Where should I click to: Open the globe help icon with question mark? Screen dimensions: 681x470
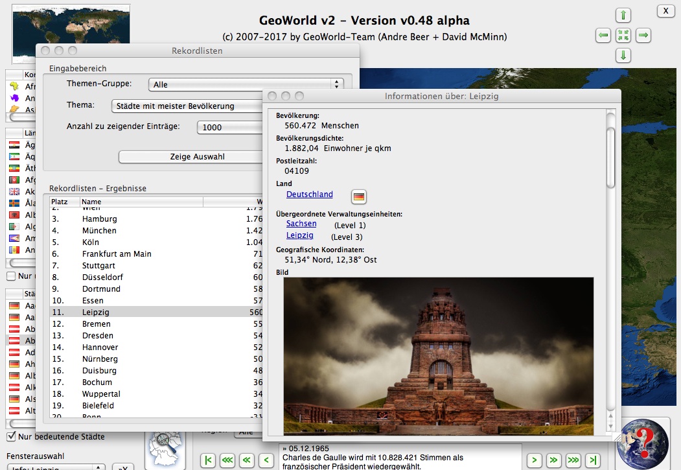tap(644, 444)
